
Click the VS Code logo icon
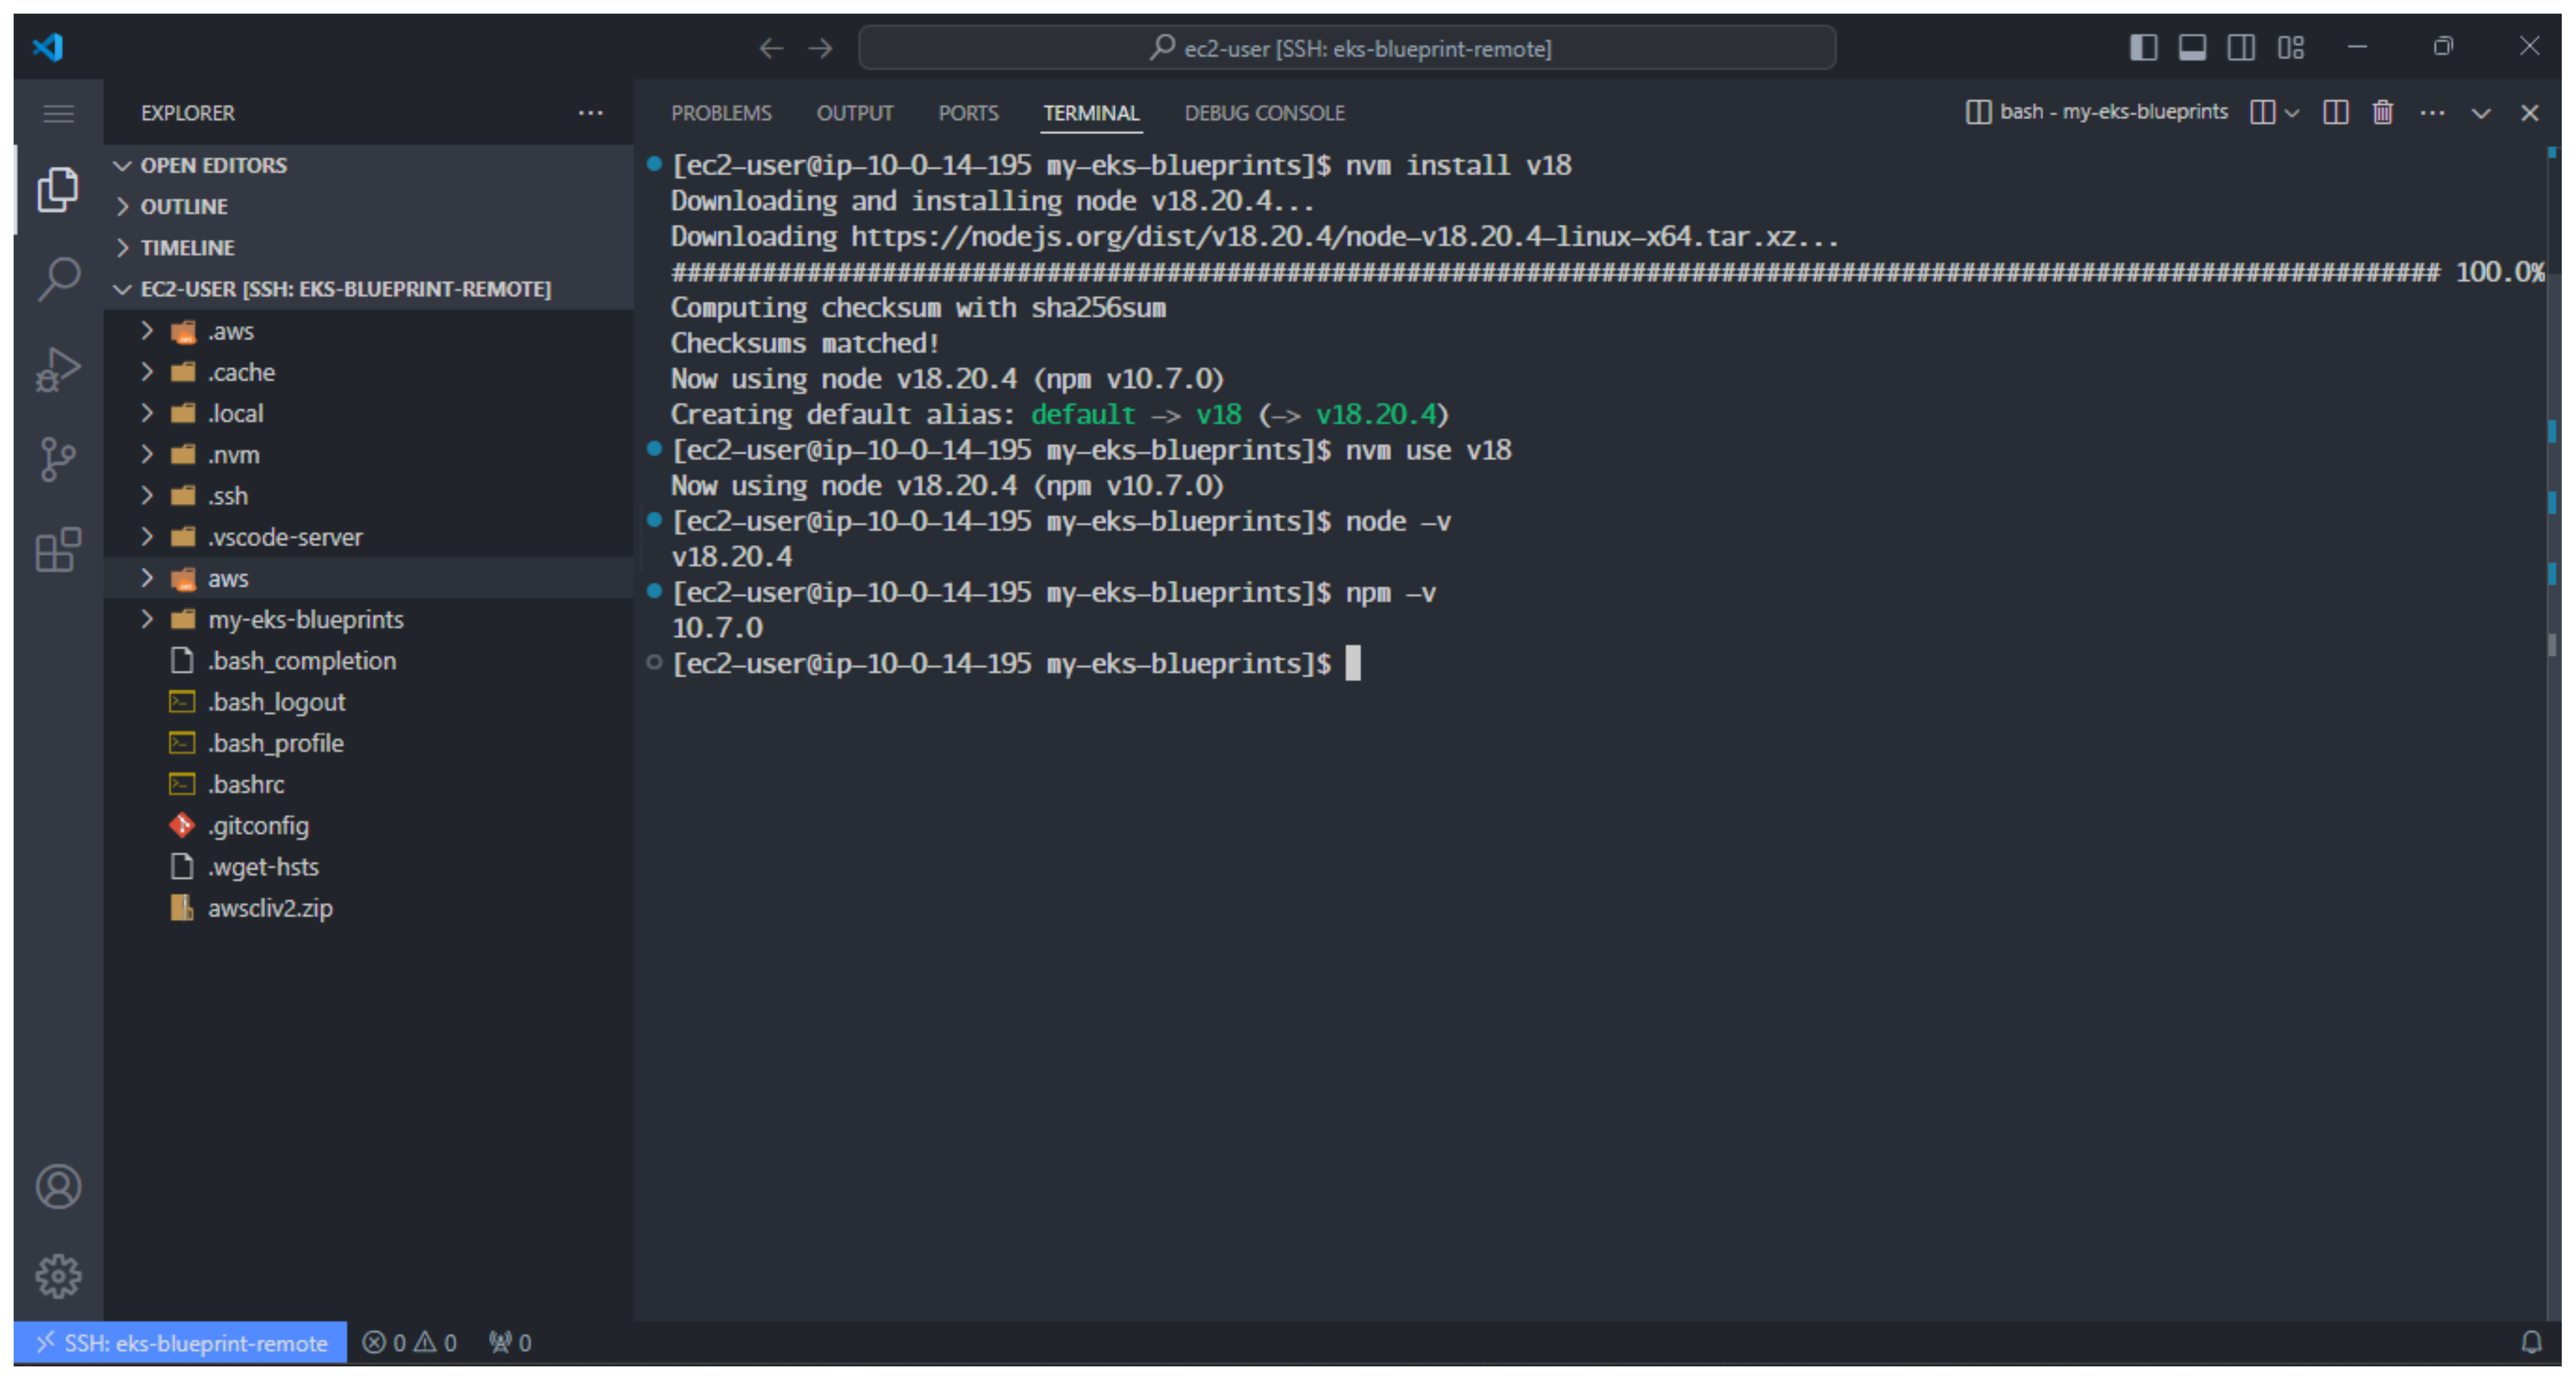tap(48, 47)
